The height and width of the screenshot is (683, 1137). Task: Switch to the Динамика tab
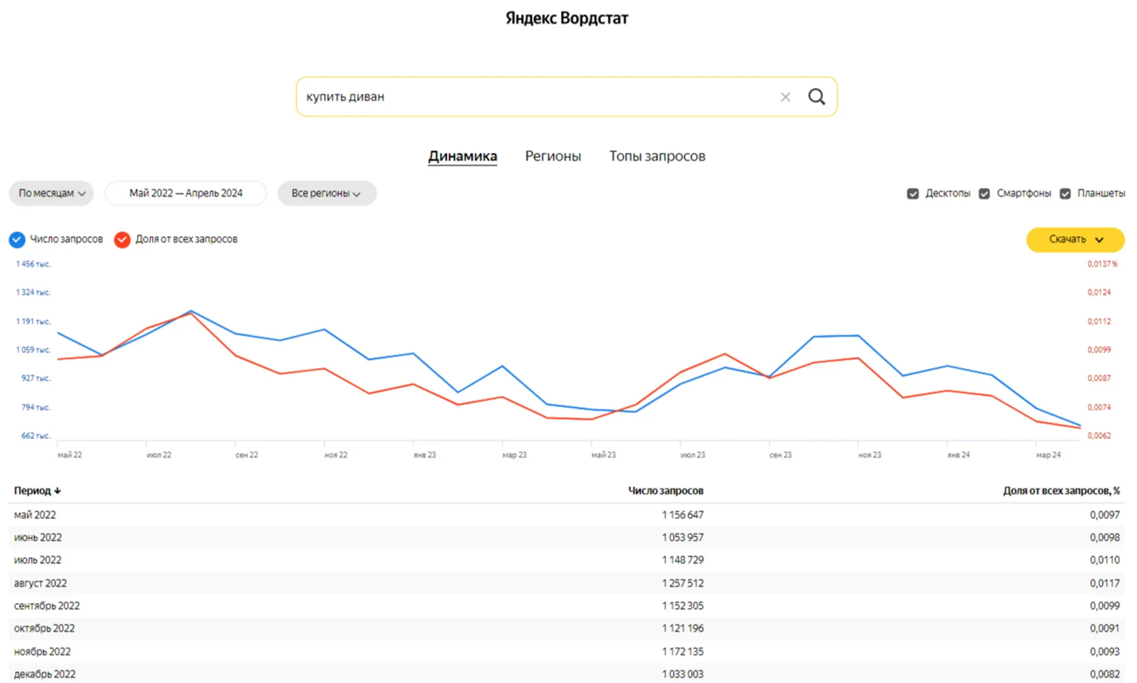click(462, 156)
